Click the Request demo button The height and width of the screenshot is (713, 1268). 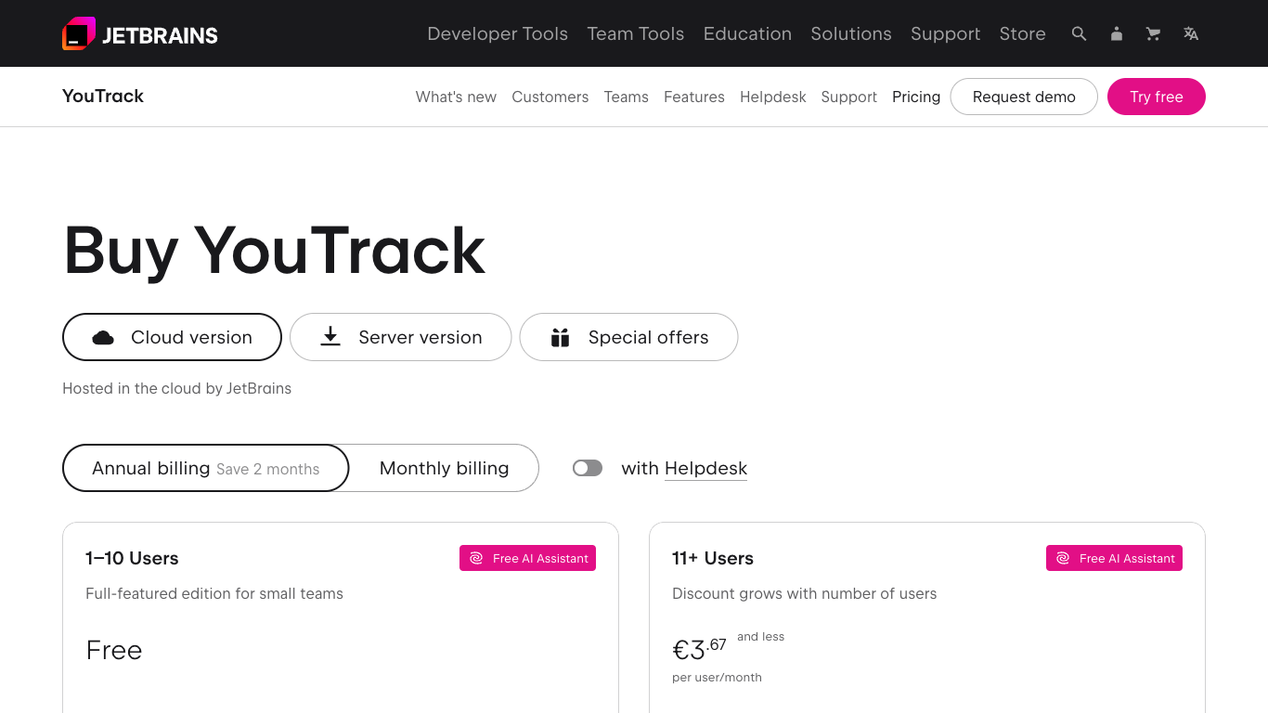(1024, 97)
